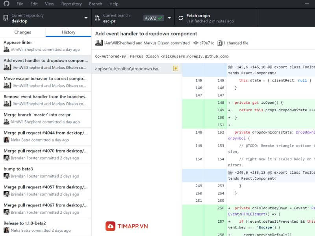The height and width of the screenshot is (236, 315).
Task: Open the Help menu
Action: point(114,4)
